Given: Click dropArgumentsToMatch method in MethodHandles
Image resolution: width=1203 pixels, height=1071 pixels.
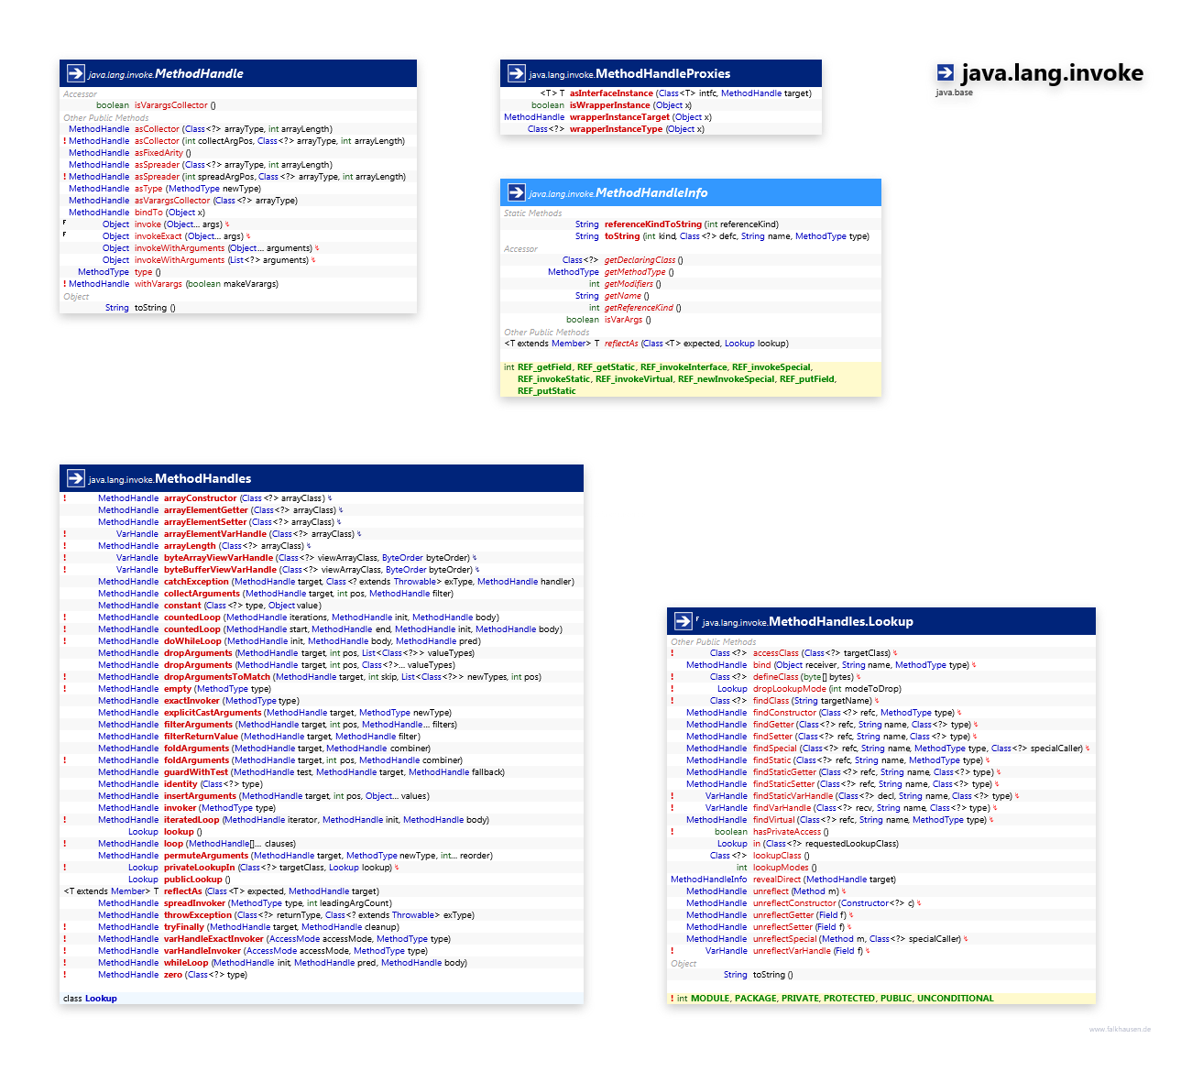Looking at the screenshot, I should click(217, 677).
